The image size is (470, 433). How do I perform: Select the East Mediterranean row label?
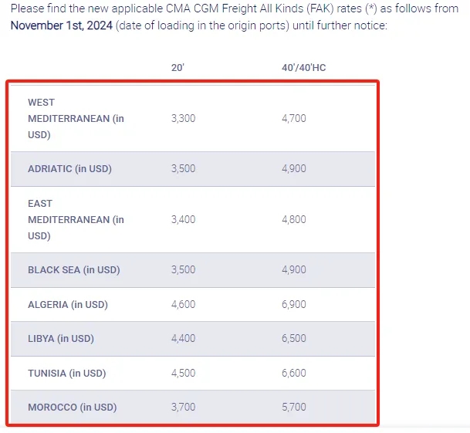pos(76,219)
